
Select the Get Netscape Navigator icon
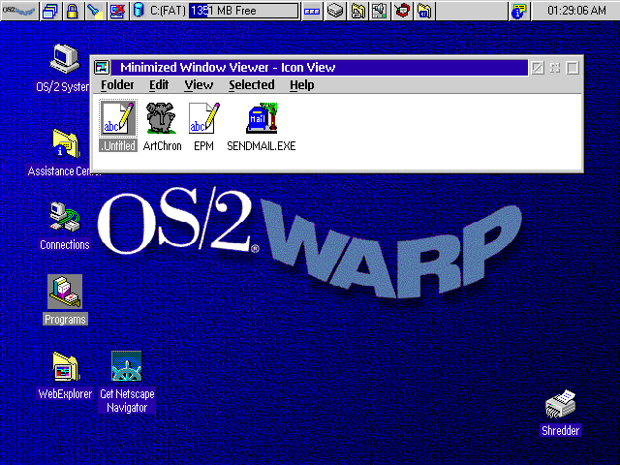tap(127, 366)
